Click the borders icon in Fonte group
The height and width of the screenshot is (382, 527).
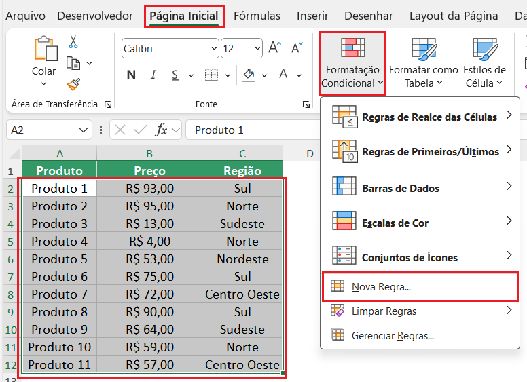tap(213, 75)
